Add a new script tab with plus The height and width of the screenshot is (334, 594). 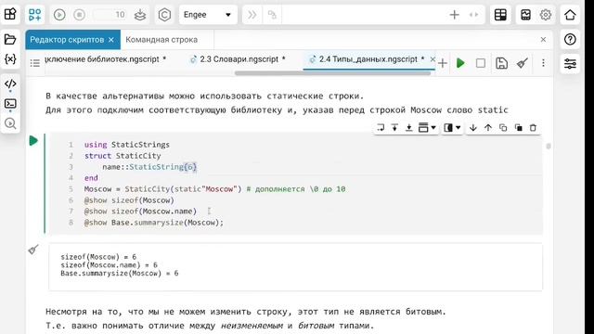(443, 63)
